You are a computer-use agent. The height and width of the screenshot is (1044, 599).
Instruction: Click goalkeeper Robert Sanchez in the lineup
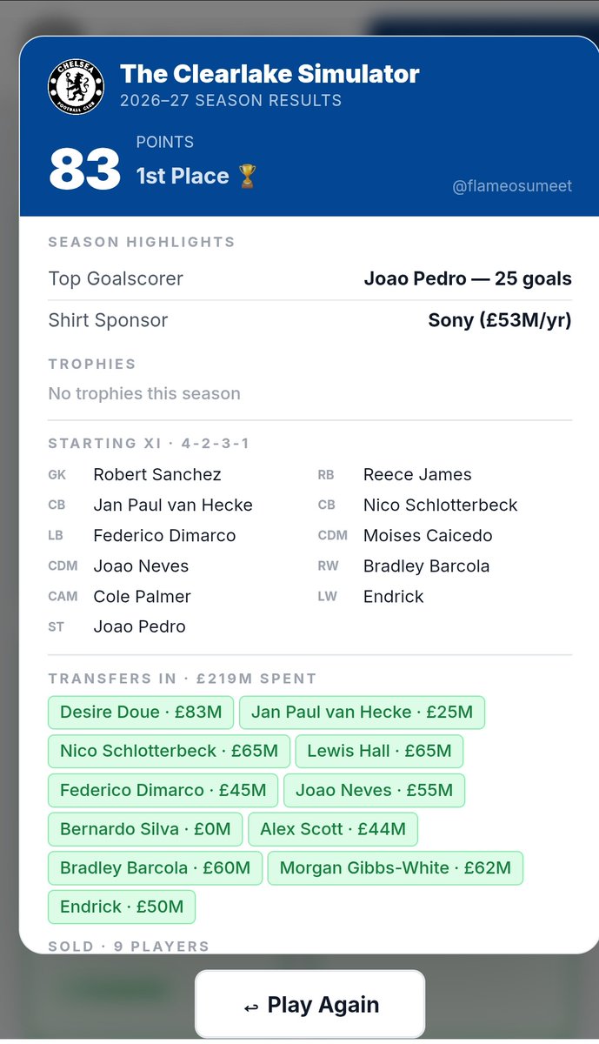[x=157, y=475]
